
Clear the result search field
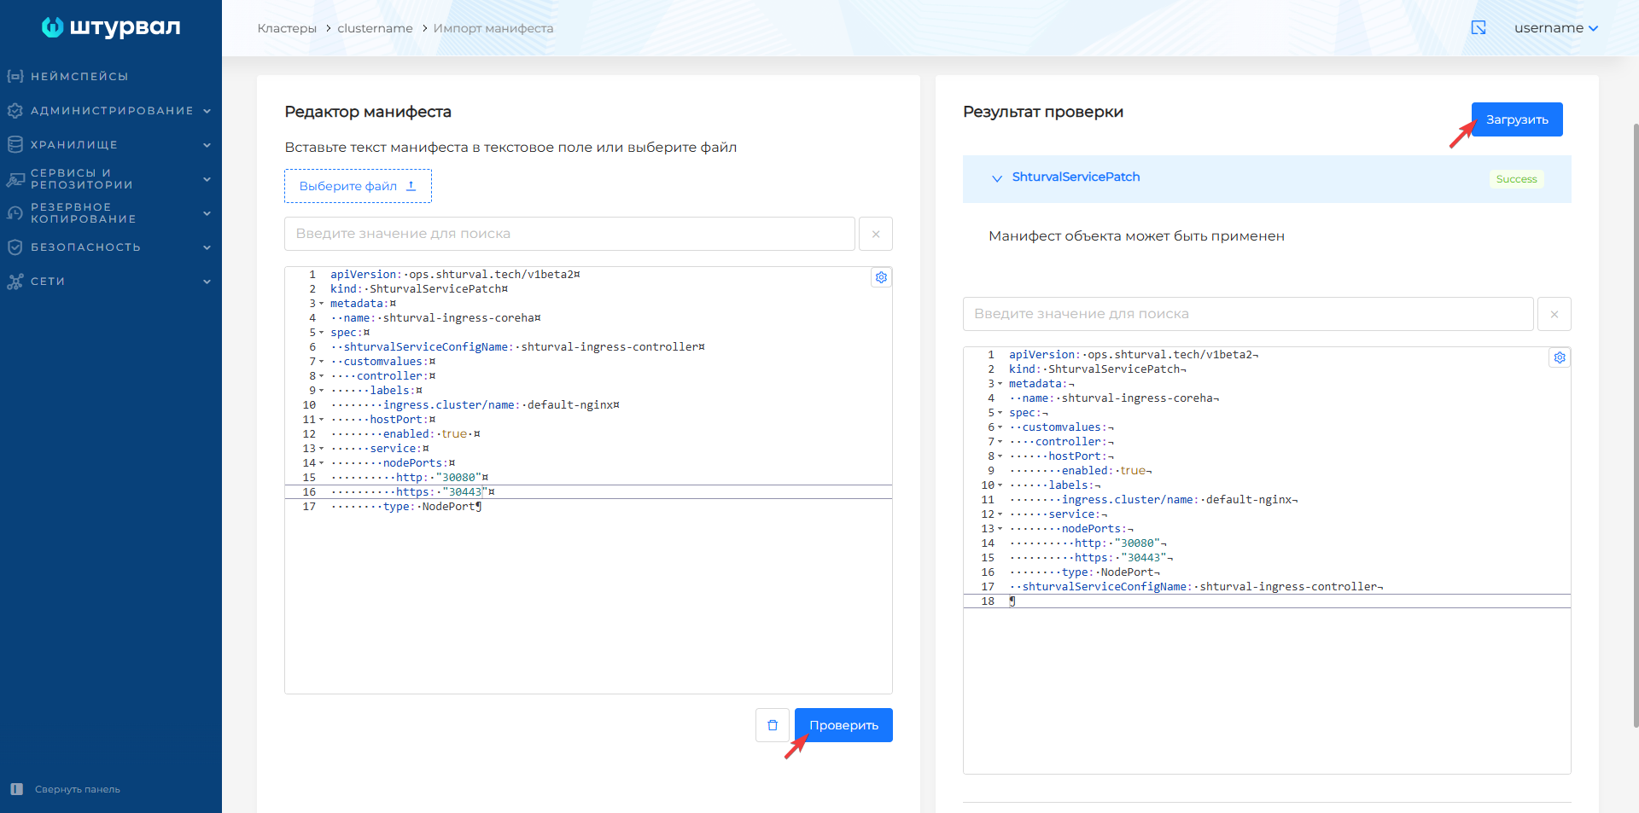(1554, 314)
